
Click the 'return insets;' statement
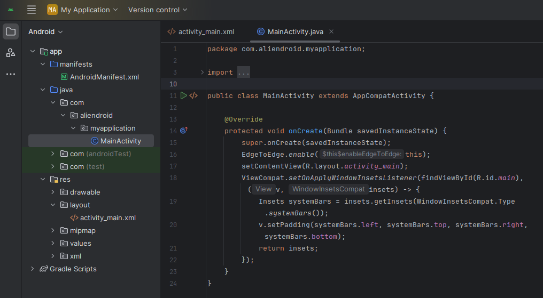(288, 248)
